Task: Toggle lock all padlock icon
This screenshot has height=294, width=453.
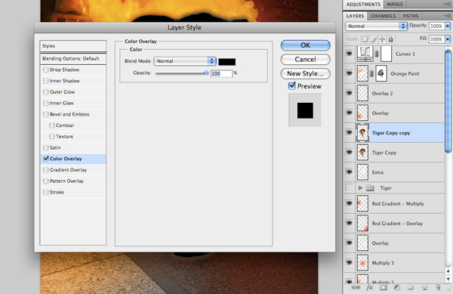Action: pos(390,39)
